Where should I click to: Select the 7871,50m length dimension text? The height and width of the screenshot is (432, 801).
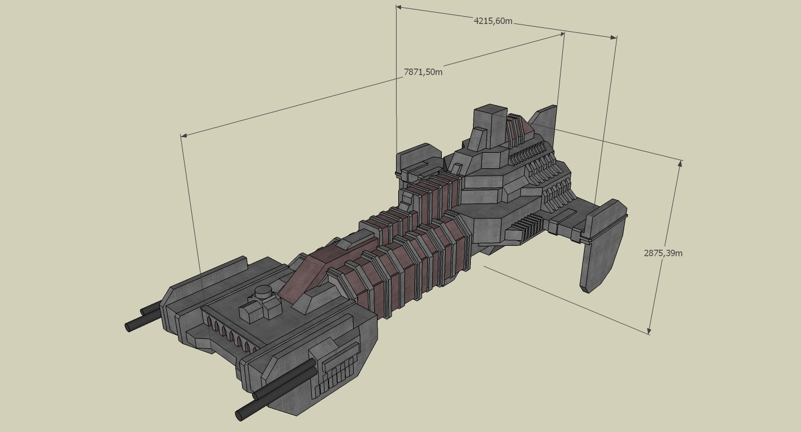click(x=423, y=72)
